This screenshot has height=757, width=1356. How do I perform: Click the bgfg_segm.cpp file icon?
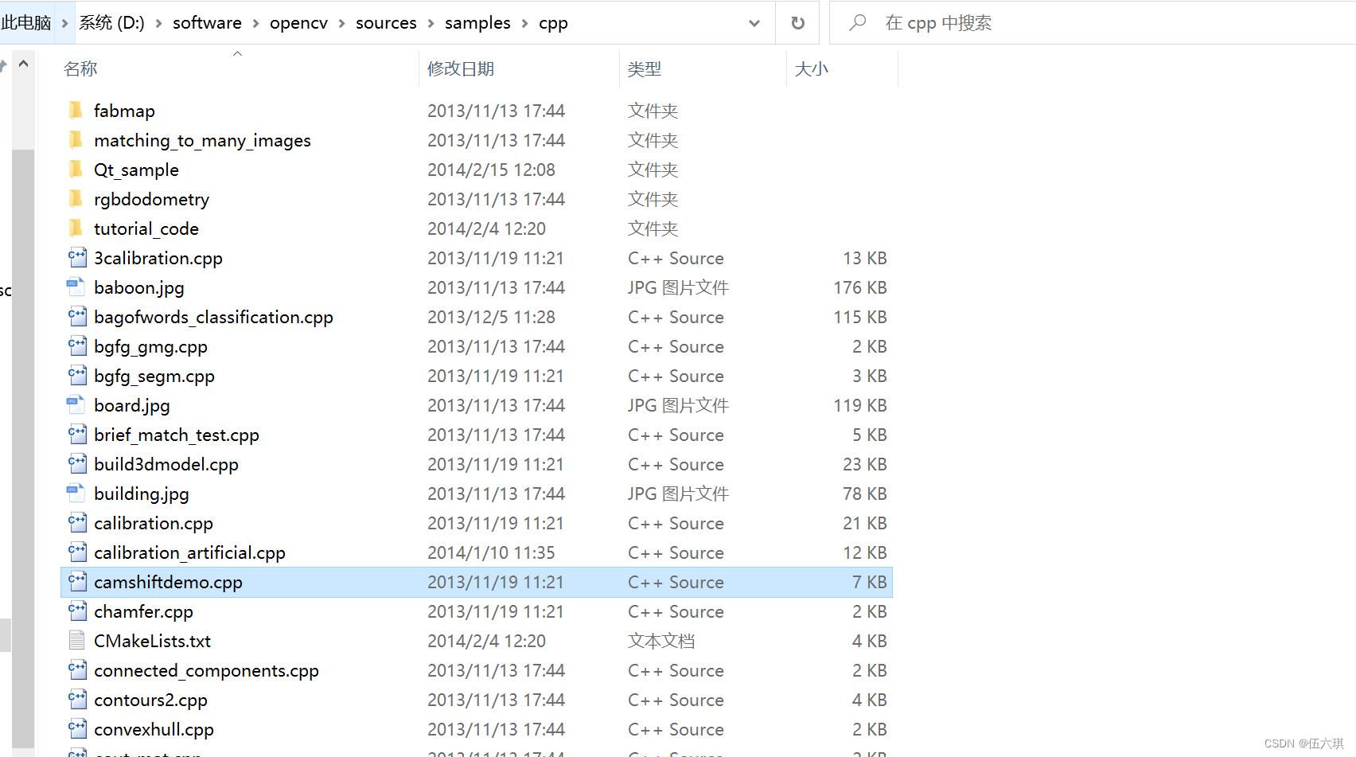[x=76, y=375]
